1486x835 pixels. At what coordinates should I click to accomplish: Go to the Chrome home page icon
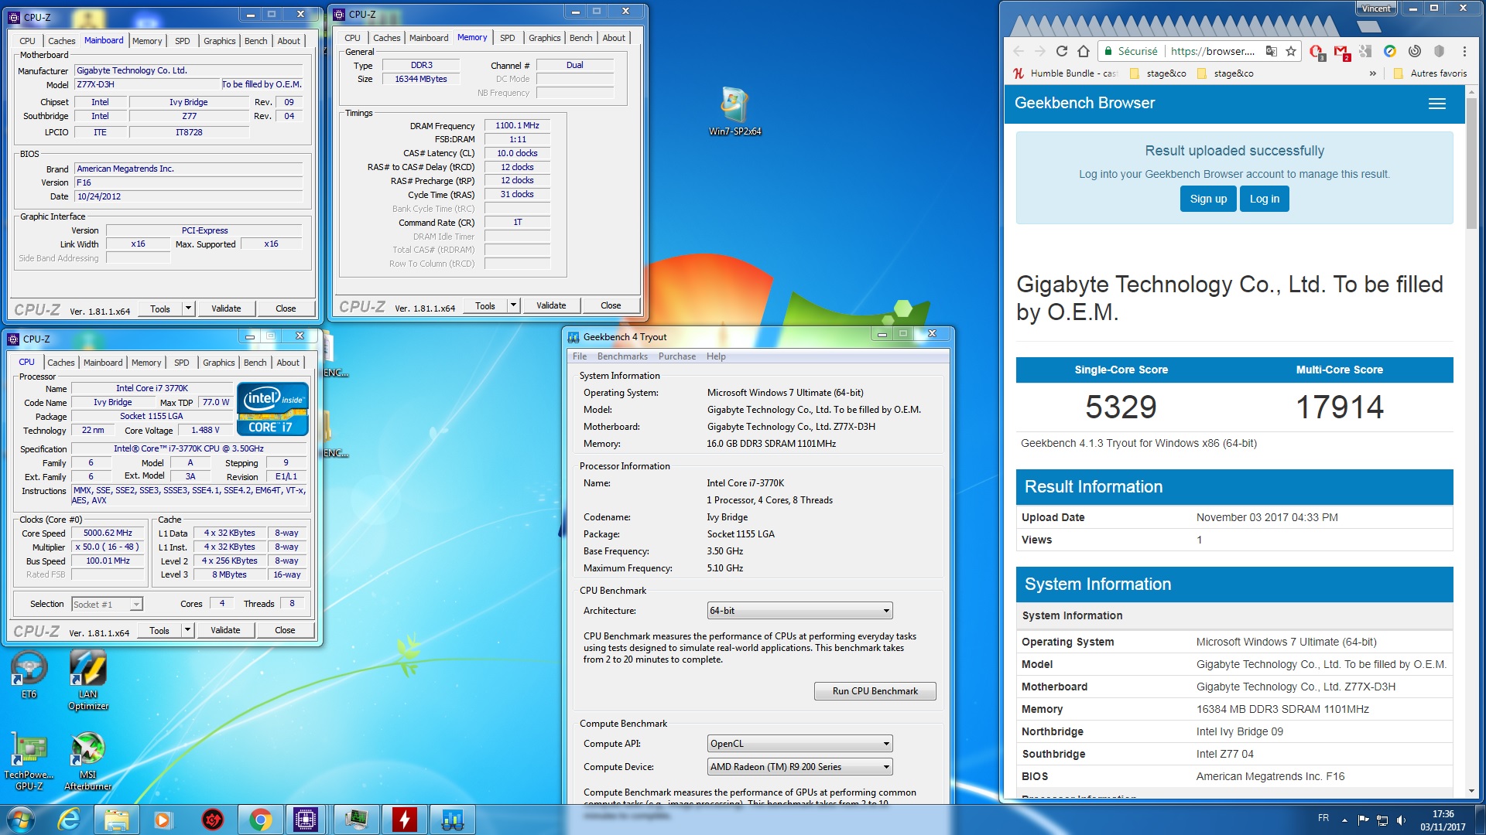pyautogui.click(x=1084, y=51)
